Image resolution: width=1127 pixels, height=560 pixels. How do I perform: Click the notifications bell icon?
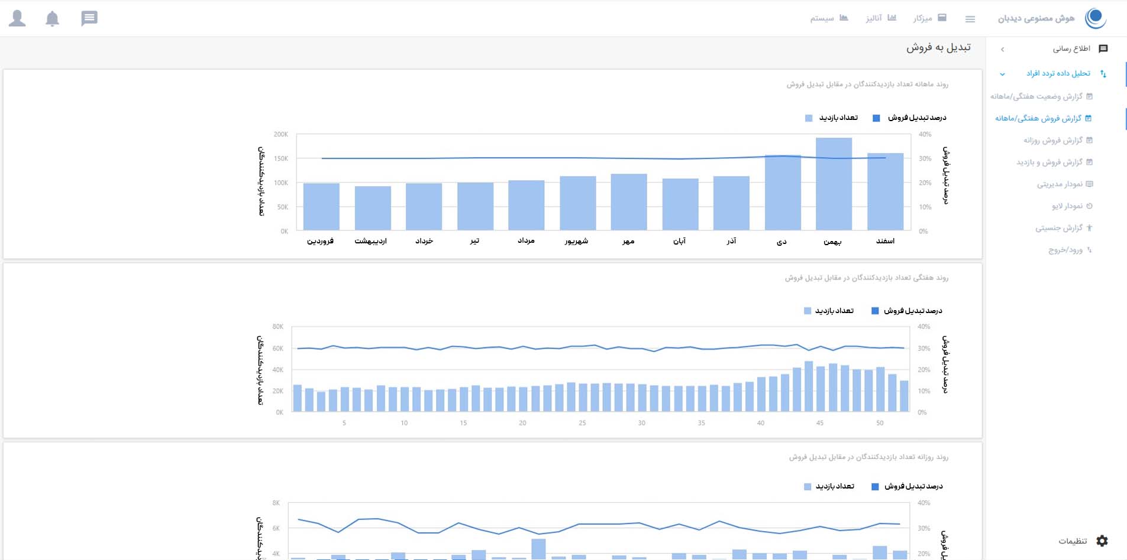coord(53,19)
